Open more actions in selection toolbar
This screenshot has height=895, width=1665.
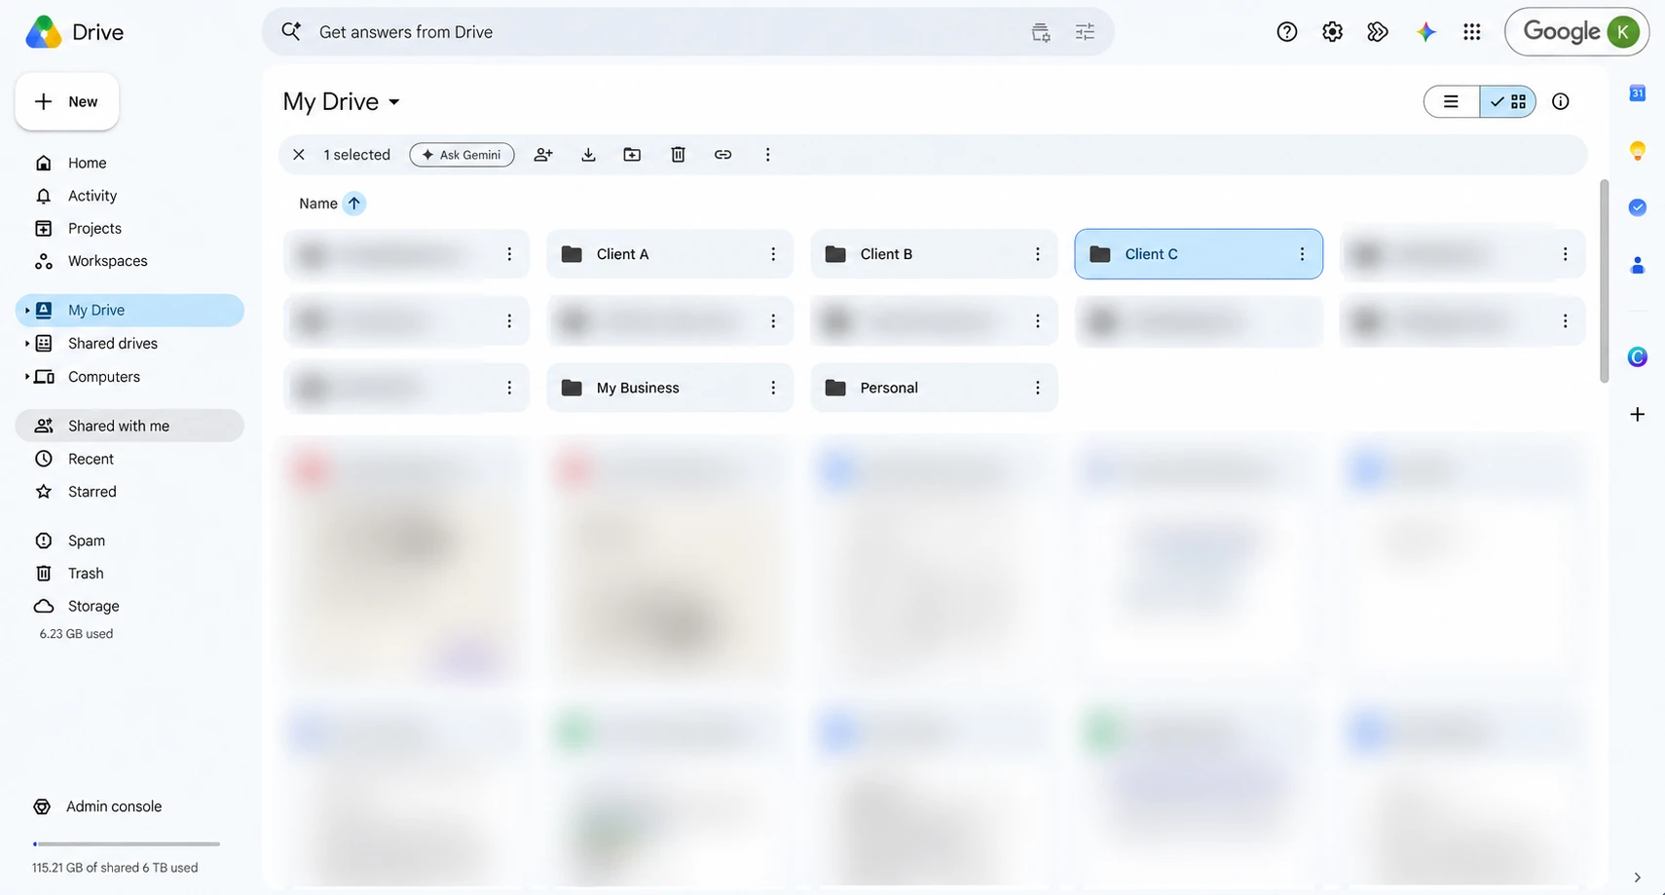[x=767, y=155]
